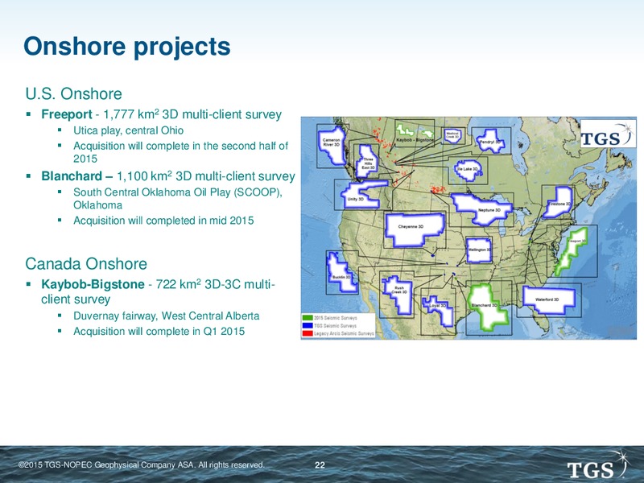Select the Wellington 3D survey outline

point(479,250)
